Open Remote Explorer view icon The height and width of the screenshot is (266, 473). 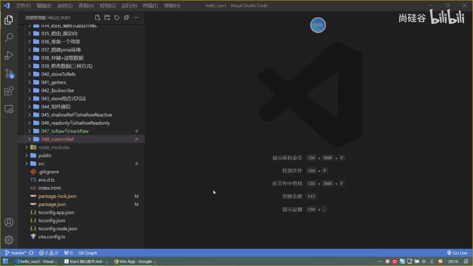pyautogui.click(x=9, y=109)
